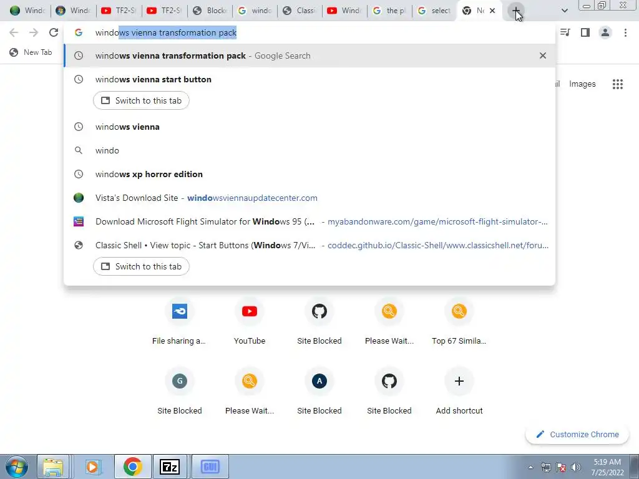Open the 7-Zip taskbar icon
639x479 pixels.
coord(170,467)
